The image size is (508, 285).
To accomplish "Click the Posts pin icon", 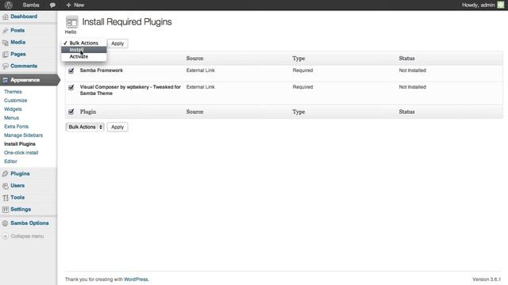I will coord(6,30).
